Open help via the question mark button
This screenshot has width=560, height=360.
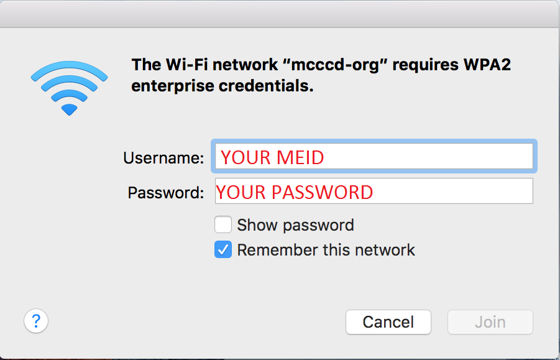point(36,321)
